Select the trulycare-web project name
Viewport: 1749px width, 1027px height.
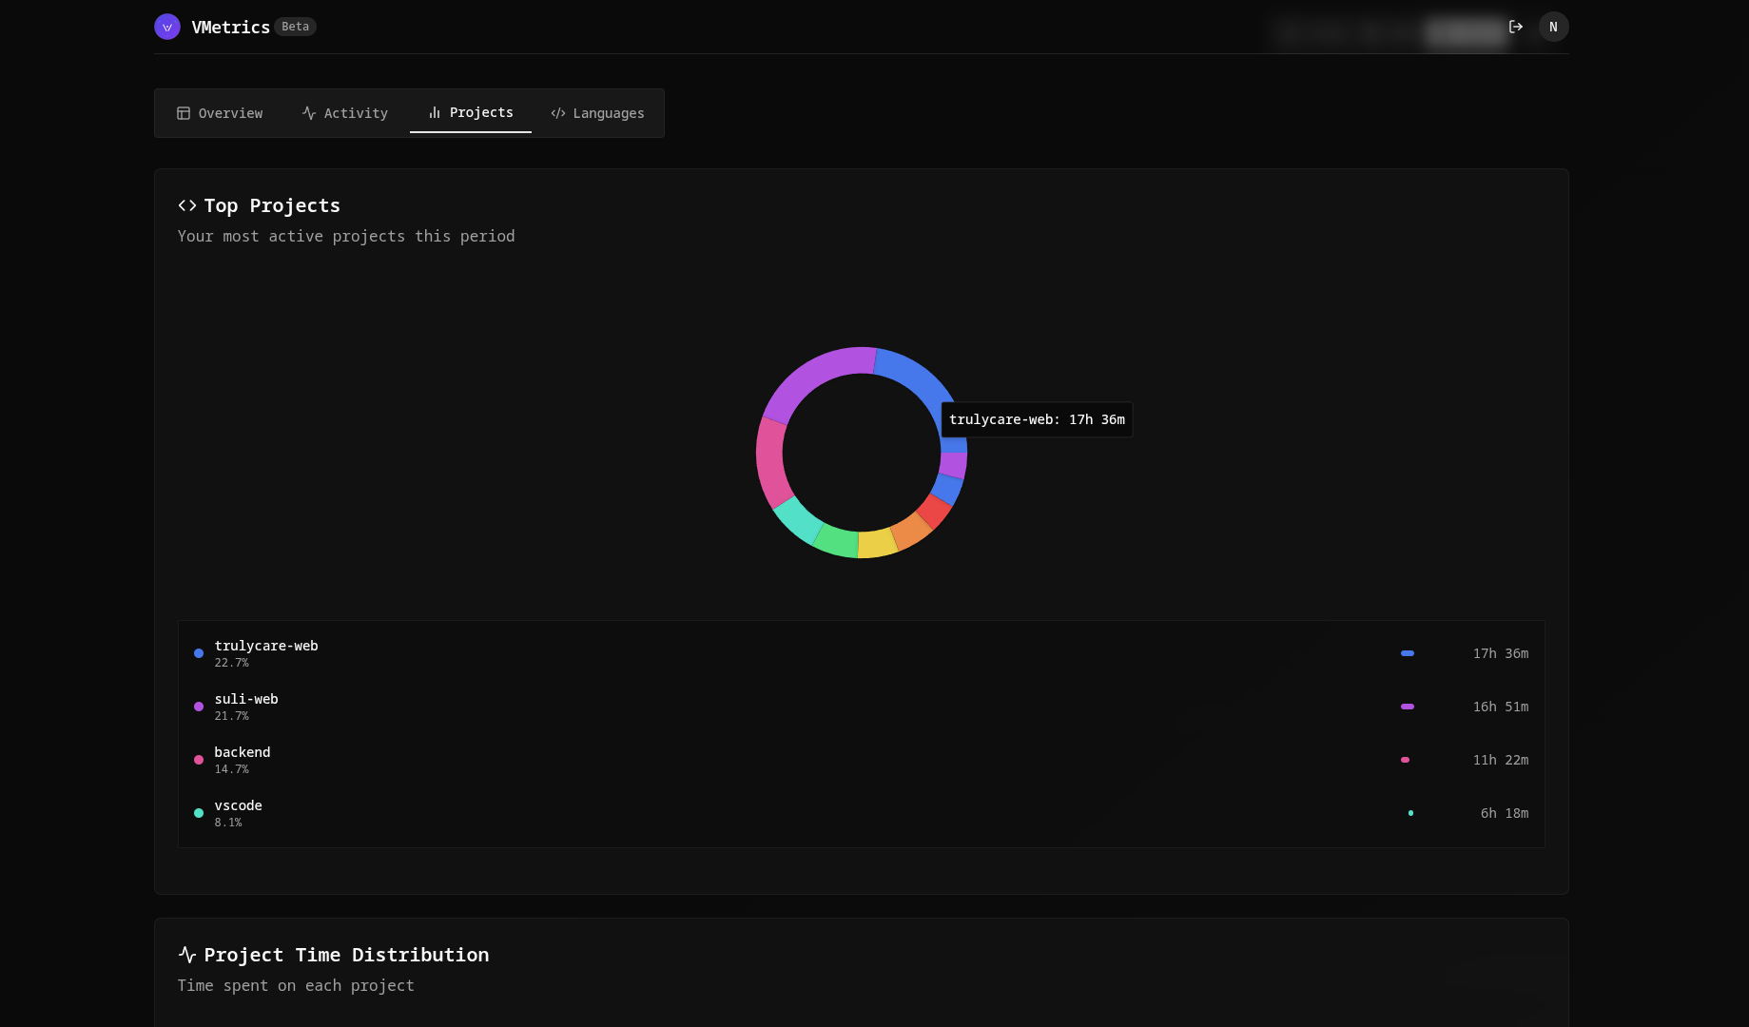266,646
